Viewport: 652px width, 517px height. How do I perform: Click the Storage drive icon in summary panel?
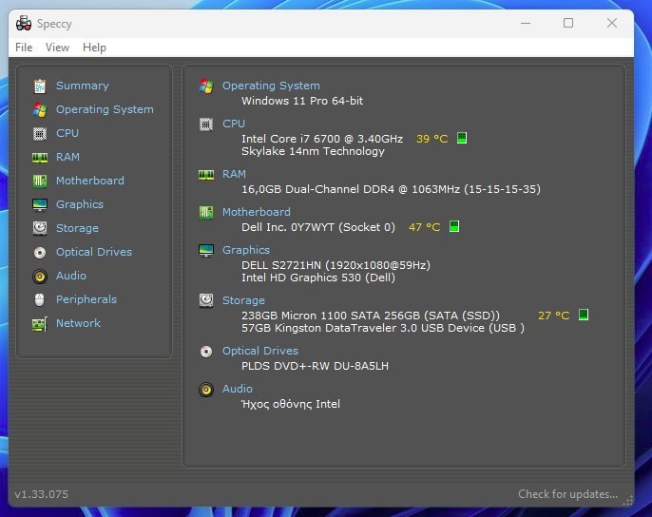[x=206, y=300]
